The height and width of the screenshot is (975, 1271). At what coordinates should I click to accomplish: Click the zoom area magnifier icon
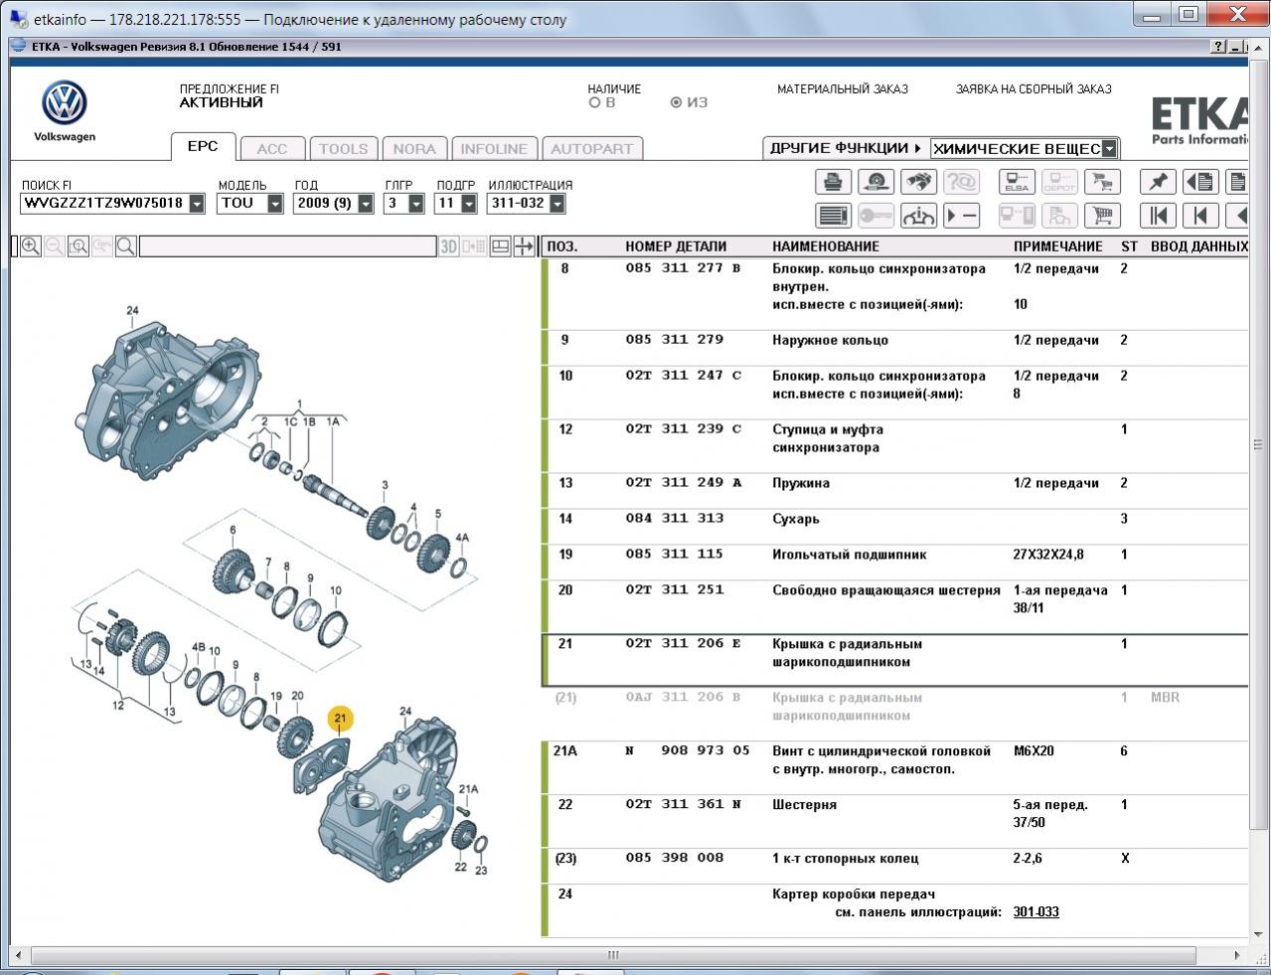tap(79, 246)
